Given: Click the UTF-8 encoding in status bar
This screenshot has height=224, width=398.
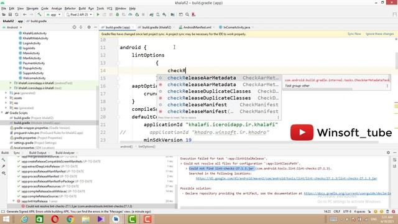Looking at the screenshot, I should [347, 212].
